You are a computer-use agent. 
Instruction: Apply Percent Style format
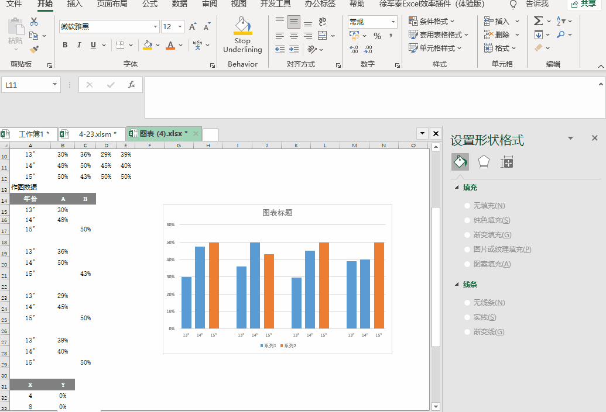[x=377, y=36]
